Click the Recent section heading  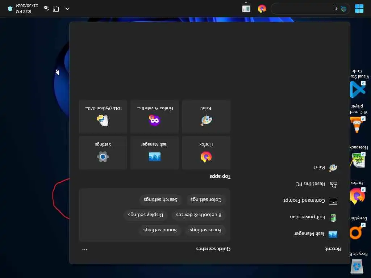pos(333,249)
